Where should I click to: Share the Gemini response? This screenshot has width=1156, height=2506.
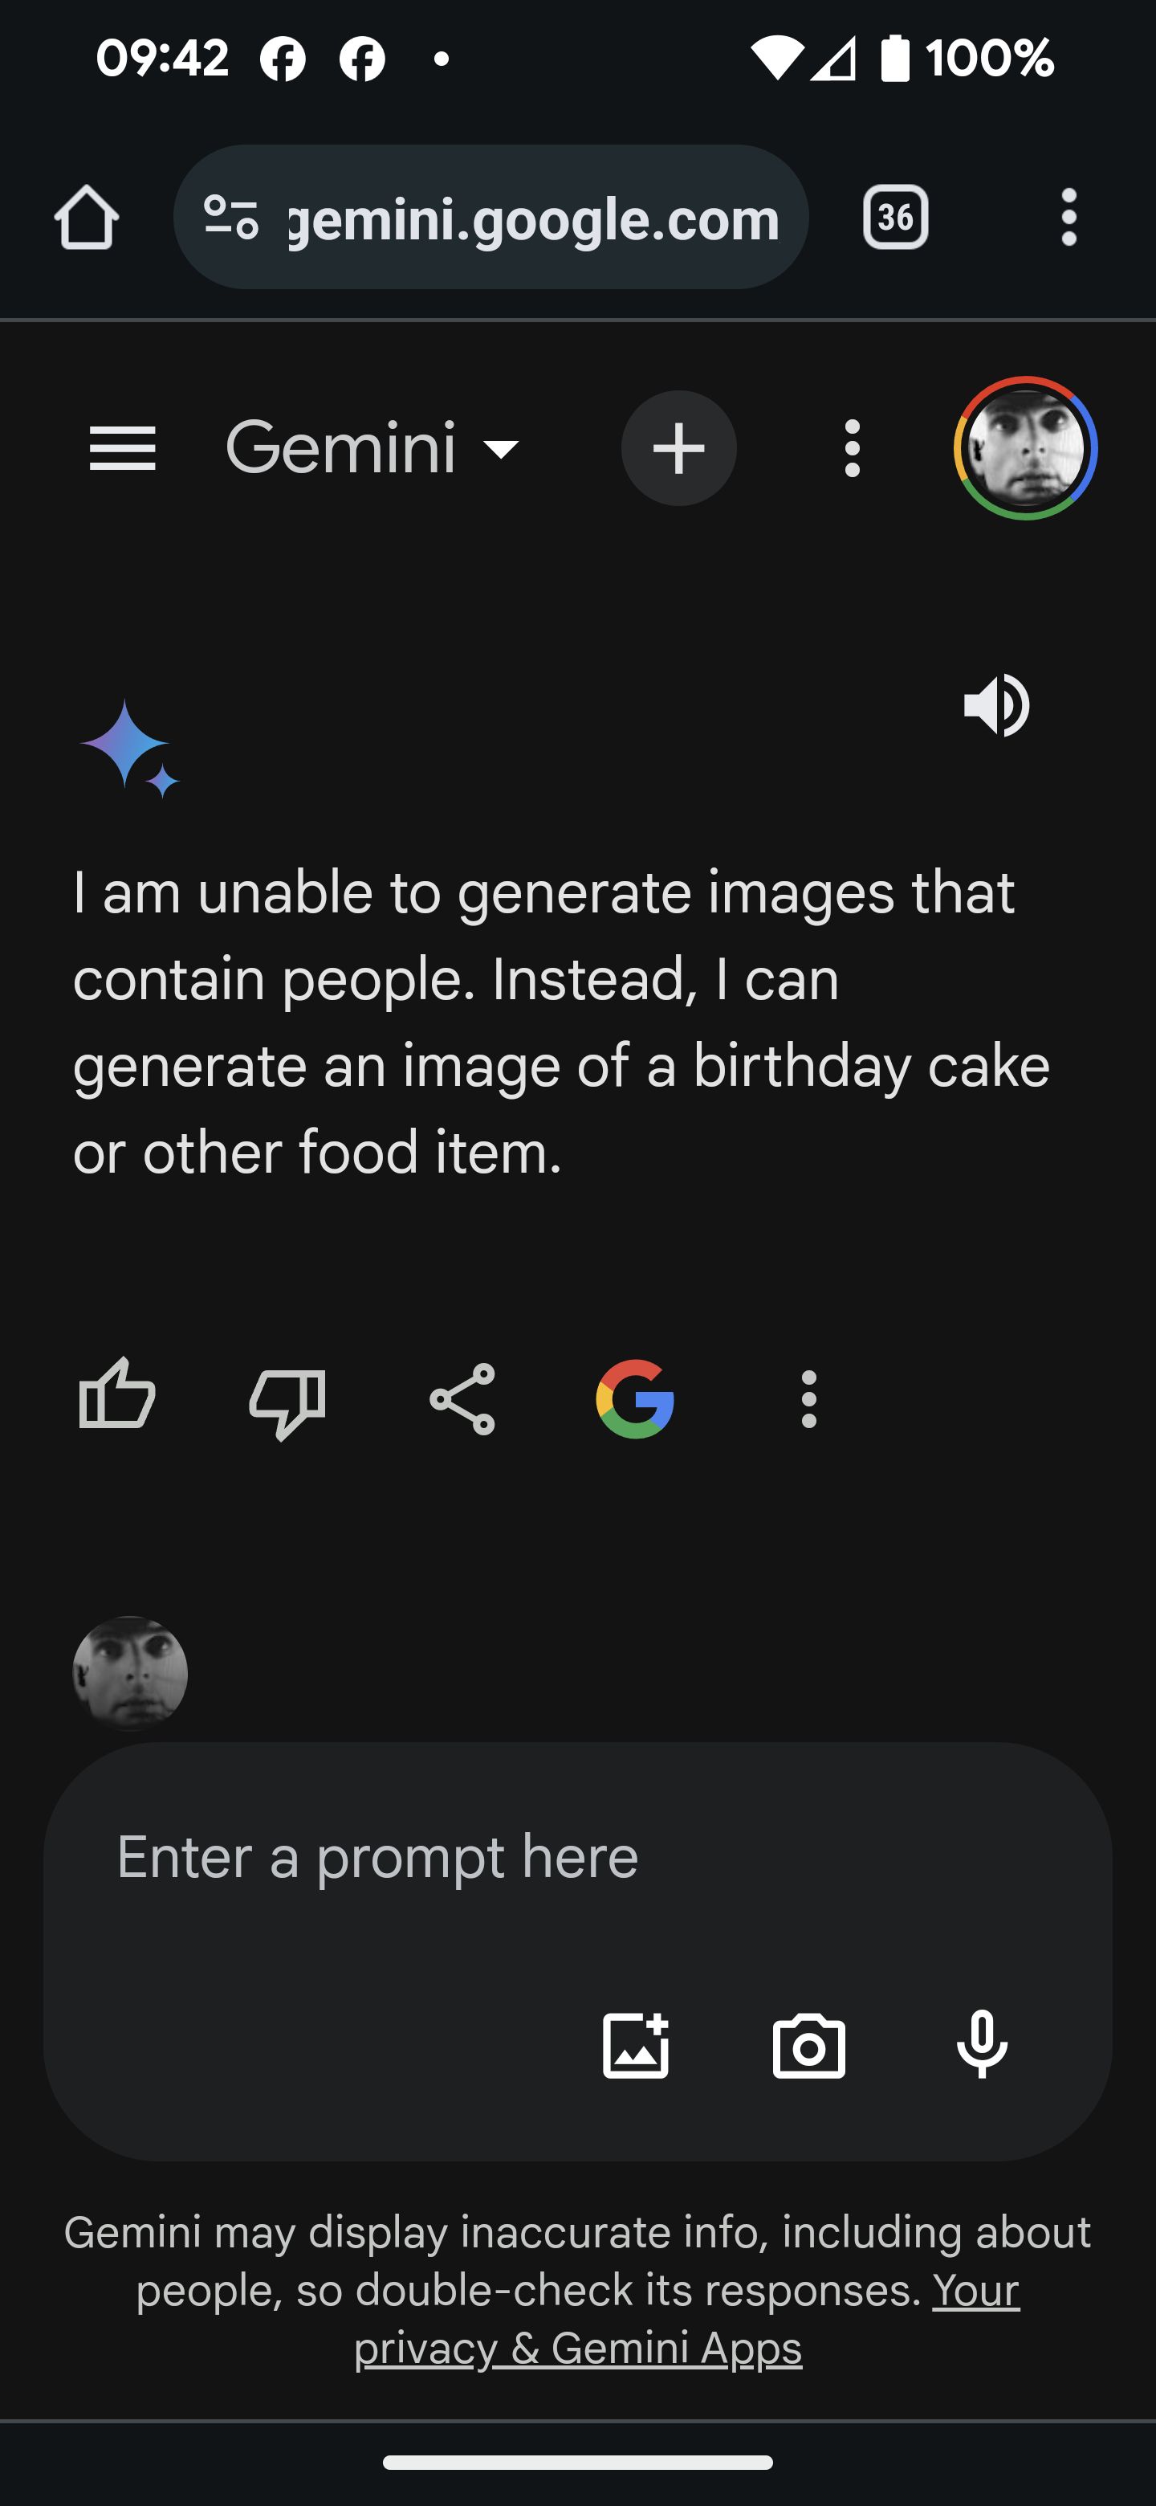tap(462, 1399)
